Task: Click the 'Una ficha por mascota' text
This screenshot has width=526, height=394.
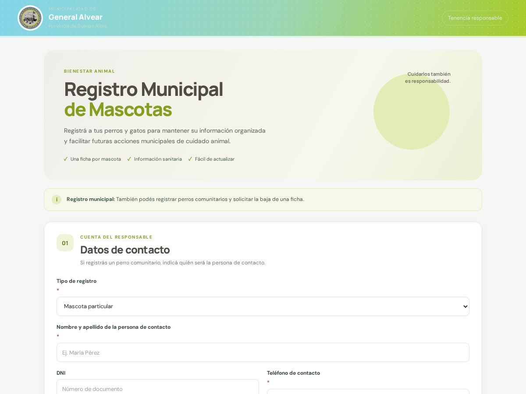Action: (96, 159)
